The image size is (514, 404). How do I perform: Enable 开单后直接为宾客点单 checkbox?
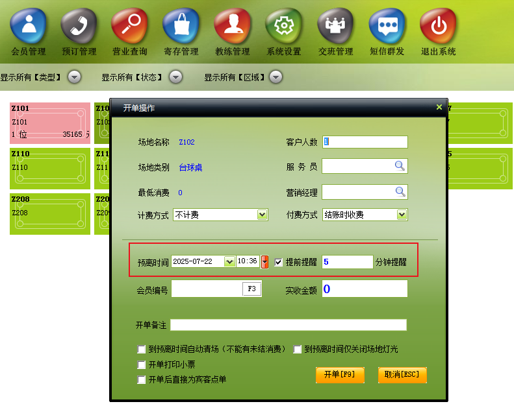click(141, 379)
